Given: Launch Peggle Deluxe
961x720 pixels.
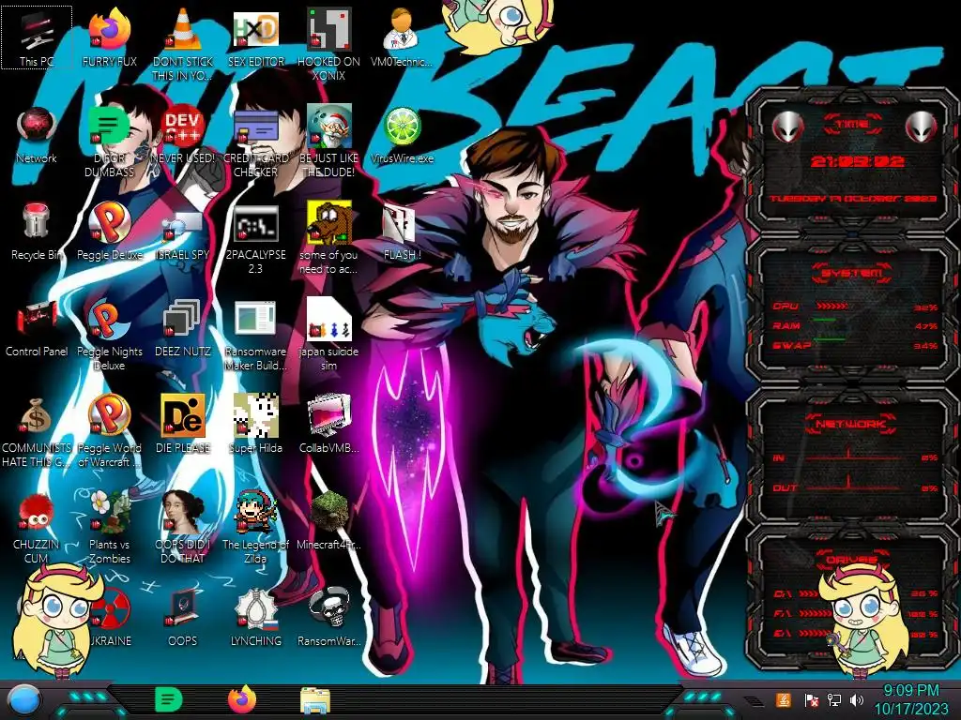Looking at the screenshot, I should pyautogui.click(x=109, y=232).
